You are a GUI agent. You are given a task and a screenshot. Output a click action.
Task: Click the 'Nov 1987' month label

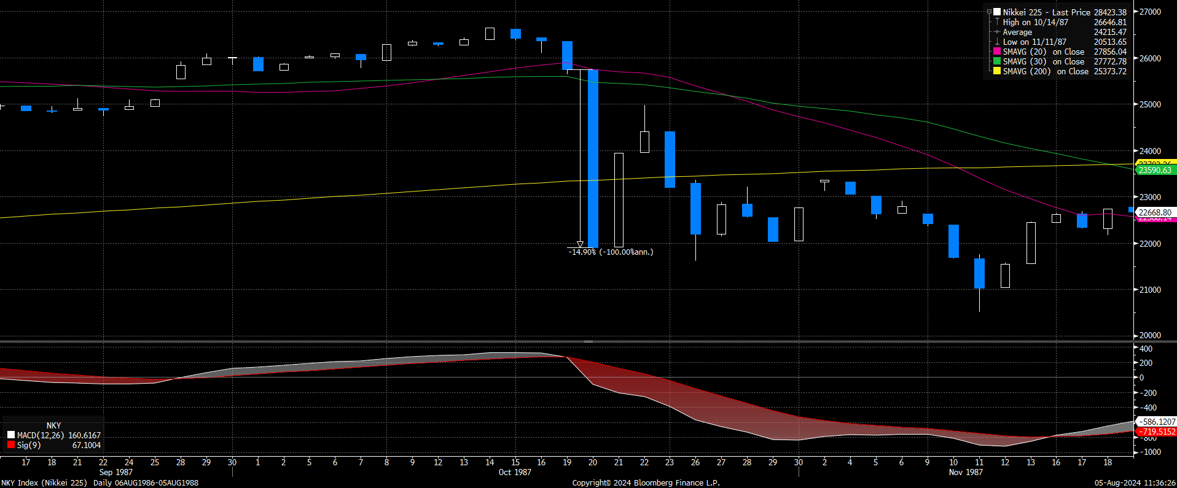coord(966,472)
